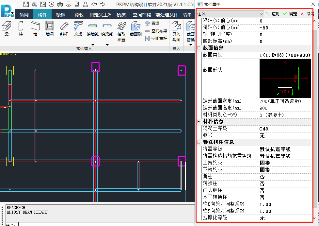Activate the 截面刷 section brush tool
This screenshot has width=319, height=226.
click(136, 29)
